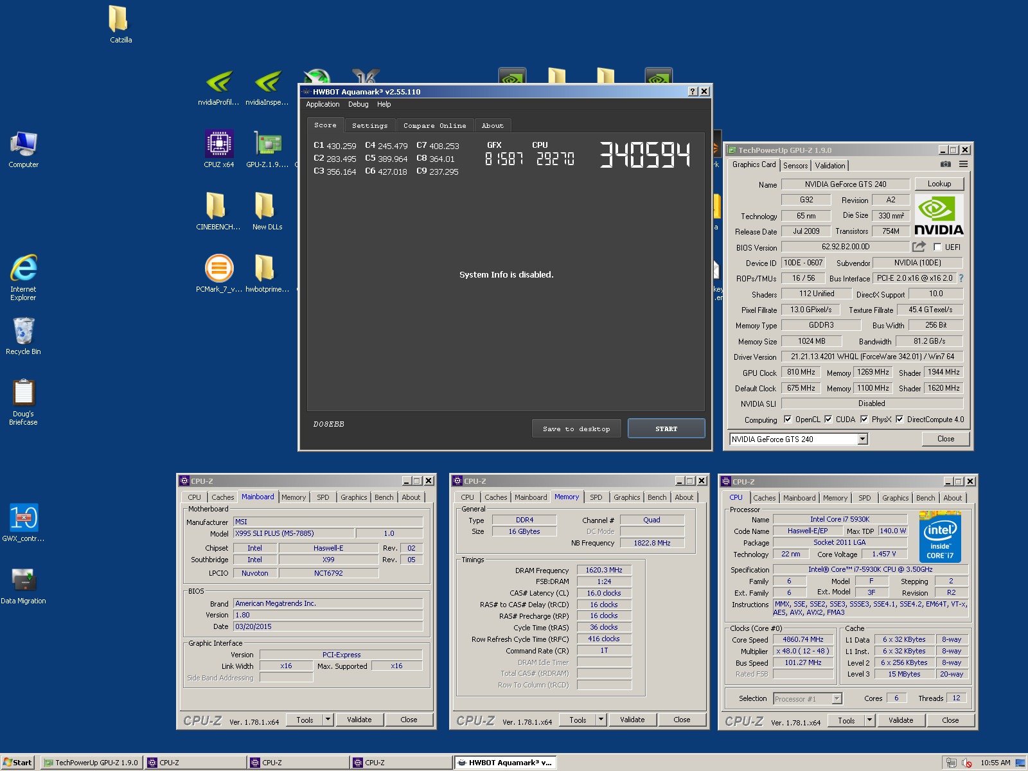Click Windows Start button
1028x771 pixels.
coord(17,763)
